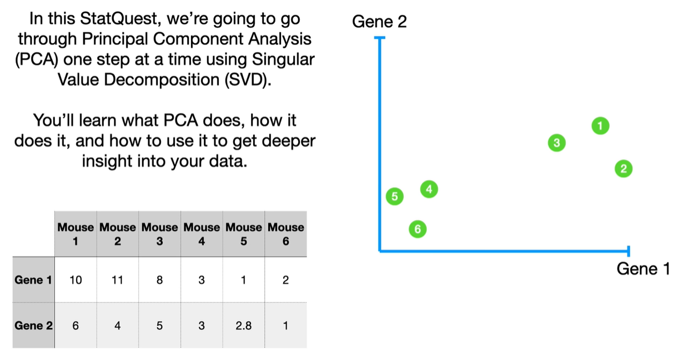The width and height of the screenshot is (678, 357).
Task: Select the cell containing value 11
Action: click(x=117, y=280)
